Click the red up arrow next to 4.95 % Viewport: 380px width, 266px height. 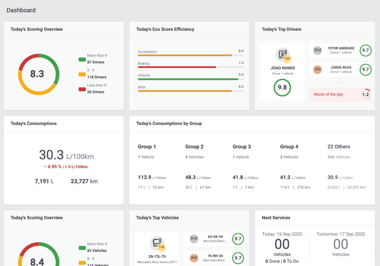pyautogui.click(x=45, y=167)
